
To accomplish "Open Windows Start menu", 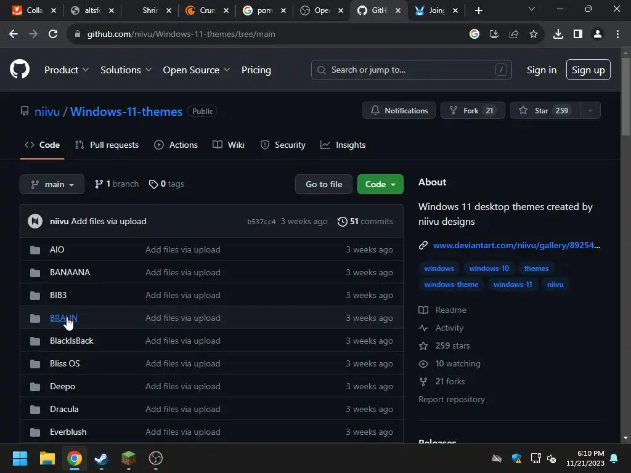I will [20, 458].
